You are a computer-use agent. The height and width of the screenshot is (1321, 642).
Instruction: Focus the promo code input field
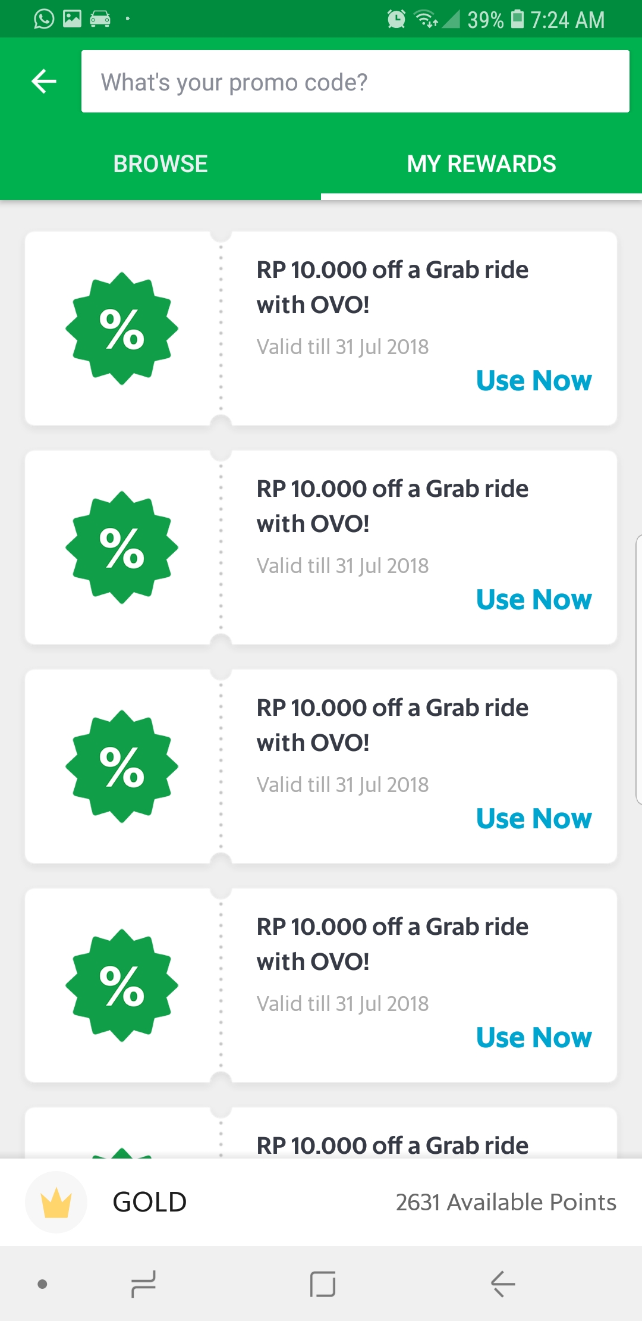355,82
